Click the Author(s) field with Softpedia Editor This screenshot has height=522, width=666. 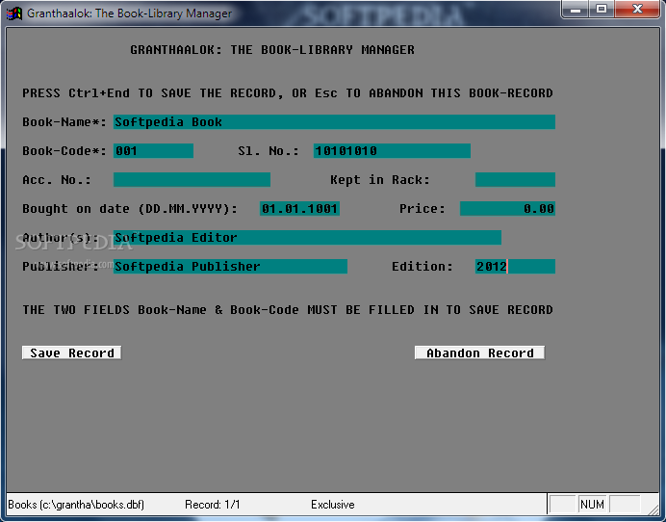click(308, 238)
